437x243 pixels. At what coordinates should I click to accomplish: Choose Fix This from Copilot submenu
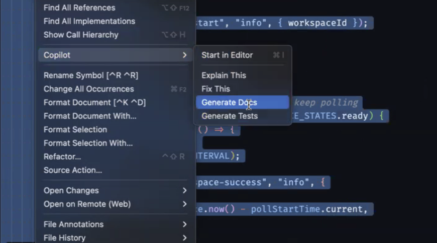[x=216, y=89]
